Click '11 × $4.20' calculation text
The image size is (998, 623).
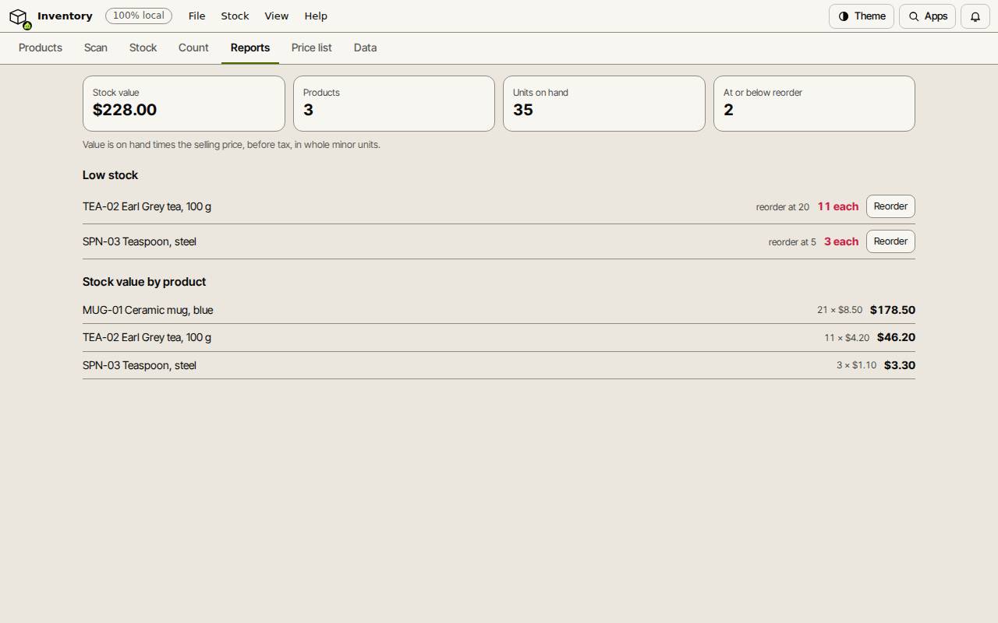tap(847, 338)
